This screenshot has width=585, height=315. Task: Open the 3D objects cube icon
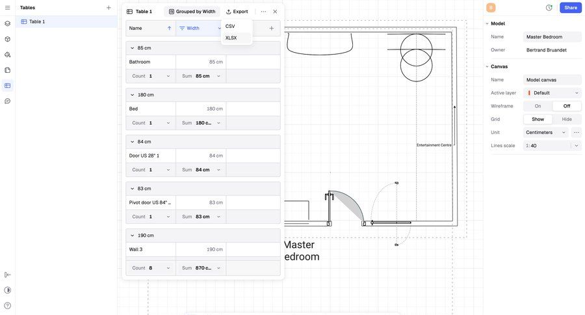point(8,39)
